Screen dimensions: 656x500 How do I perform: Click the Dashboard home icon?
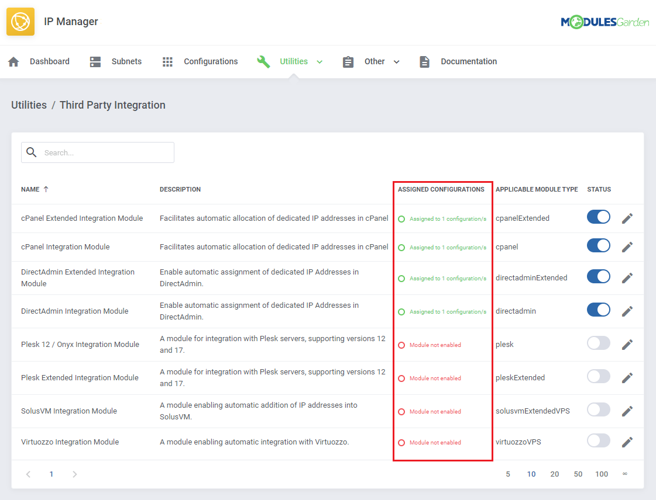point(13,62)
